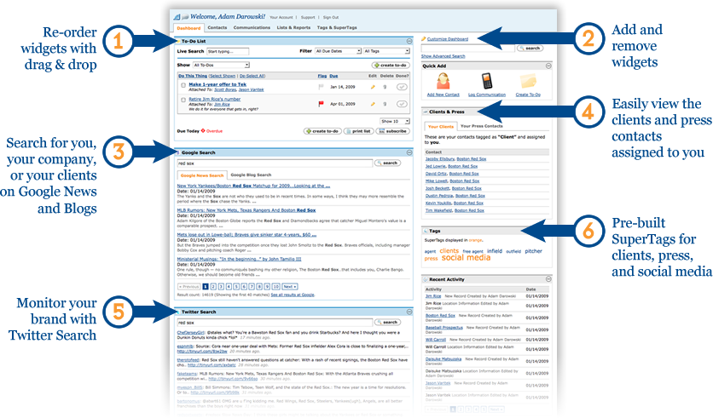Viewport: 713px width, 418px height.
Task: Switch to Your Press Contacts tab
Action: pos(482,126)
